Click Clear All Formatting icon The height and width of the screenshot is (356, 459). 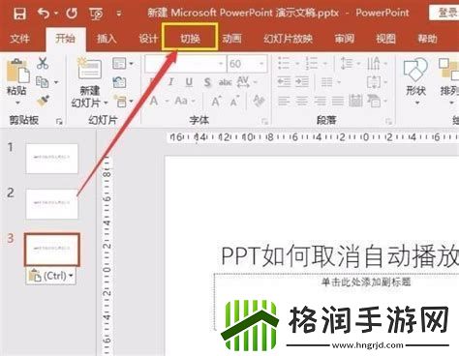point(259,101)
